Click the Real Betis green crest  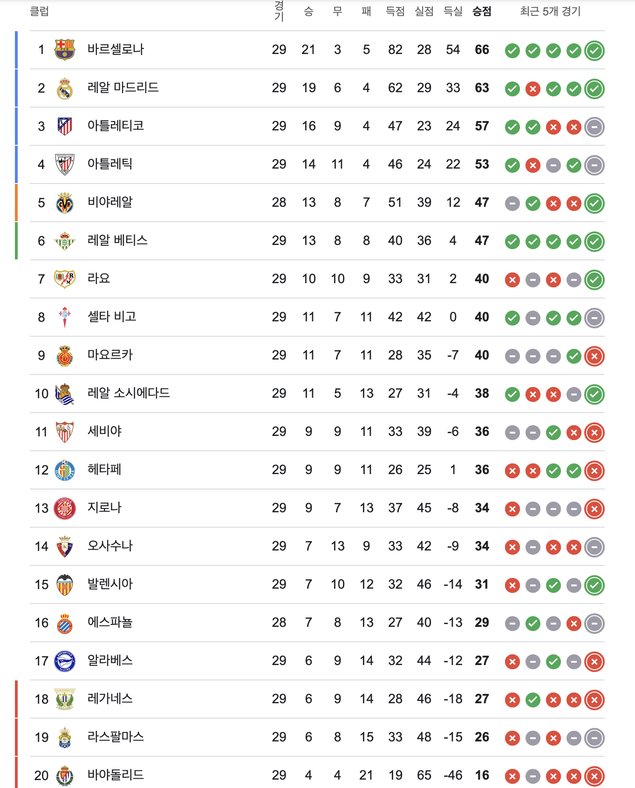click(x=65, y=241)
